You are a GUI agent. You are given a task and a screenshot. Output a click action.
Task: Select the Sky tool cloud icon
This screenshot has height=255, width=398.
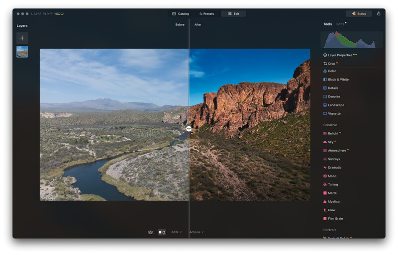pyautogui.click(x=325, y=142)
